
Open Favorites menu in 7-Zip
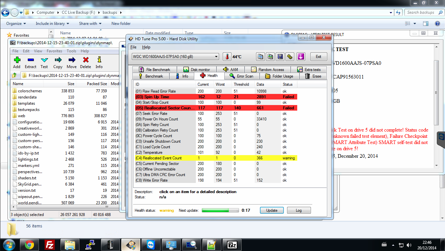pyautogui.click(x=54, y=51)
